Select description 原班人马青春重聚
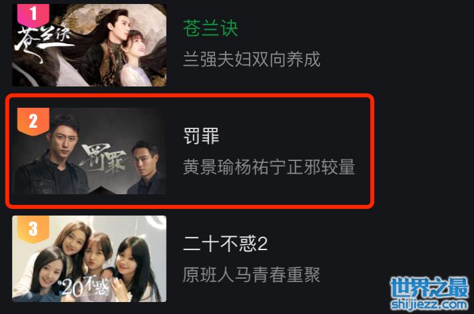474x314 pixels. pos(252,274)
